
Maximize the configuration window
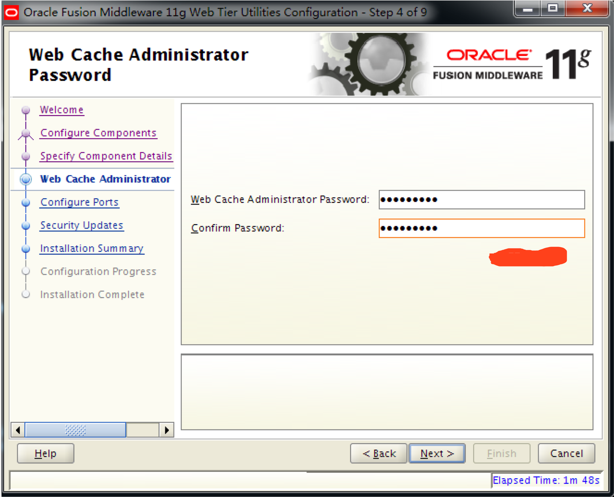click(x=553, y=9)
